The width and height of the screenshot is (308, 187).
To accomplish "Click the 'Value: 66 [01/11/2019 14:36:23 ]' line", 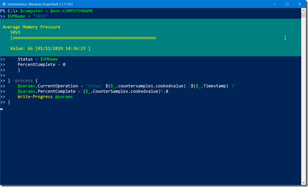I will point(50,48).
